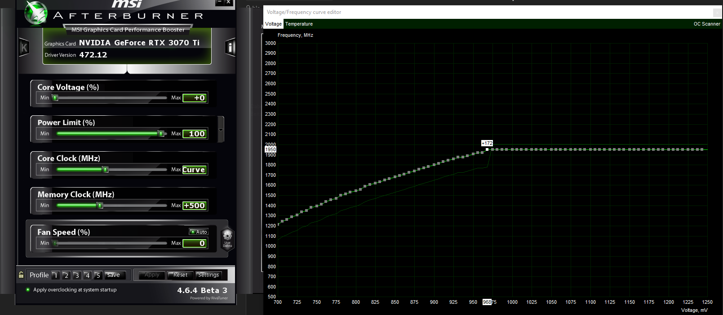Click the Memory Clock +500 value field
Screen dimensions: 723x315
(195, 206)
